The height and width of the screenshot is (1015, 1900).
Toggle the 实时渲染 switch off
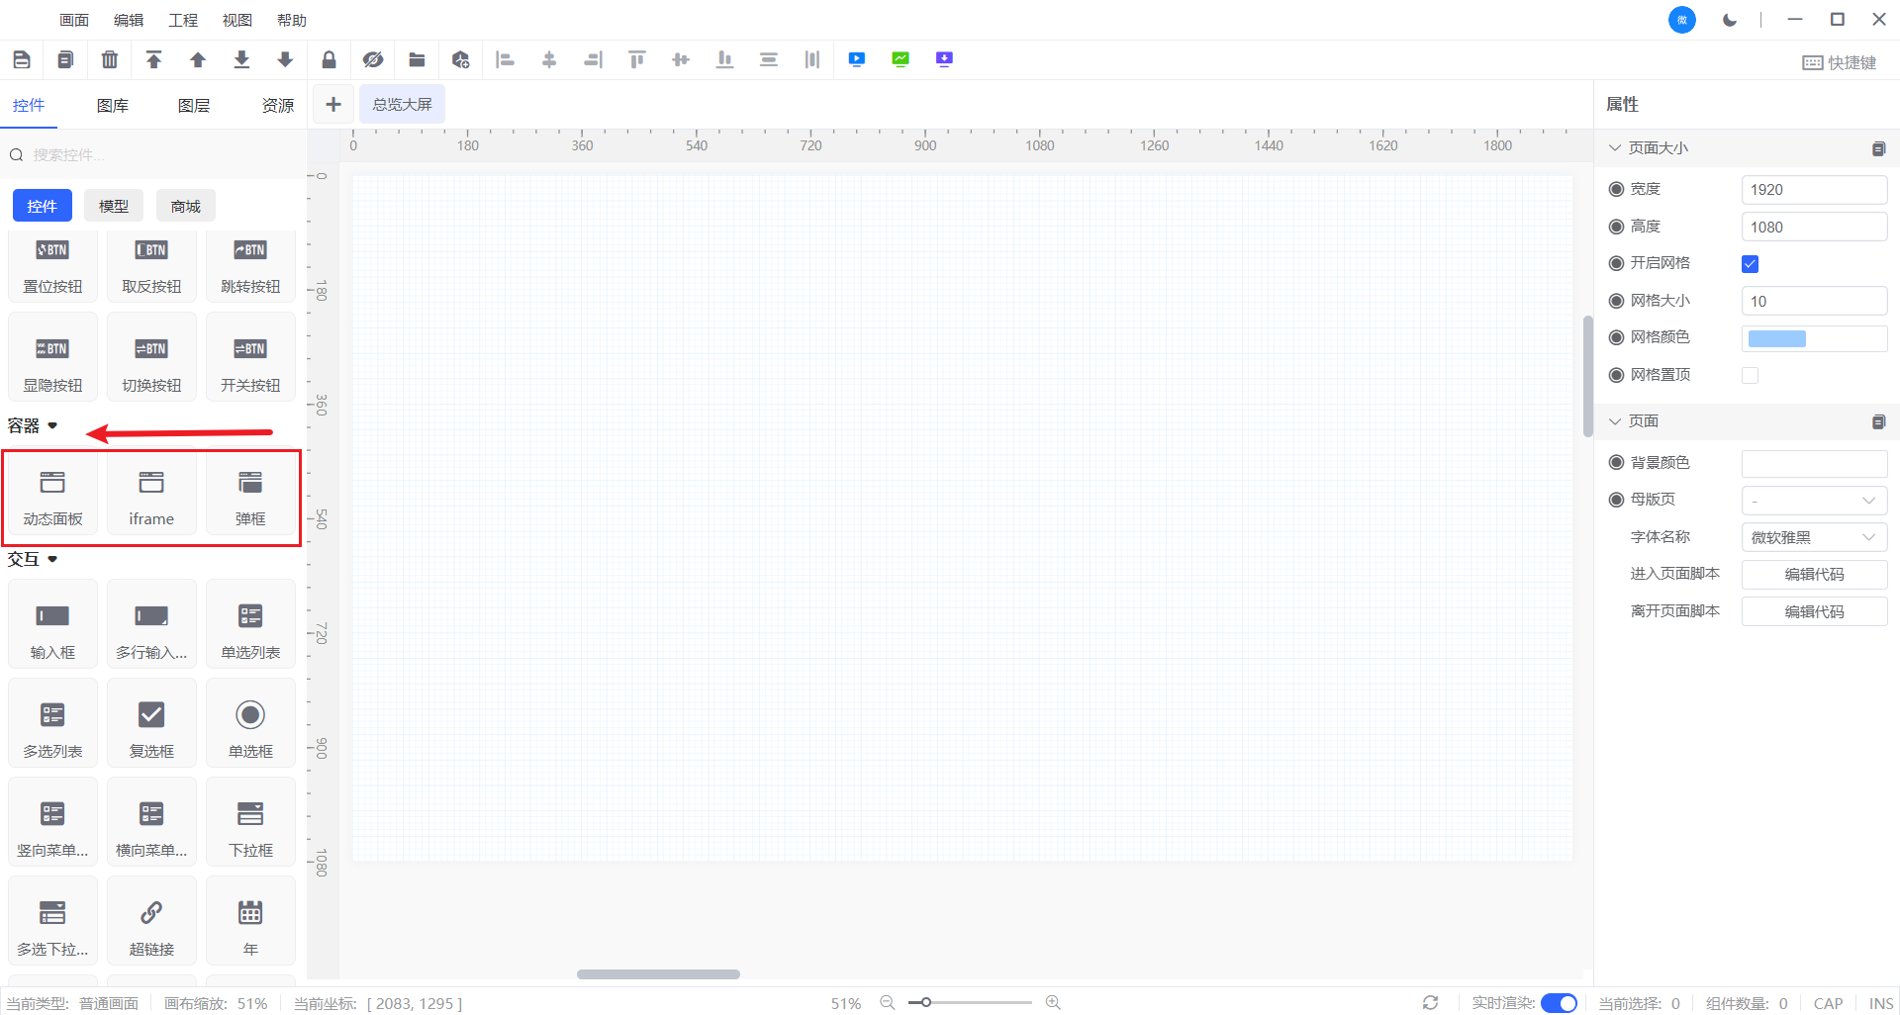click(1559, 1003)
